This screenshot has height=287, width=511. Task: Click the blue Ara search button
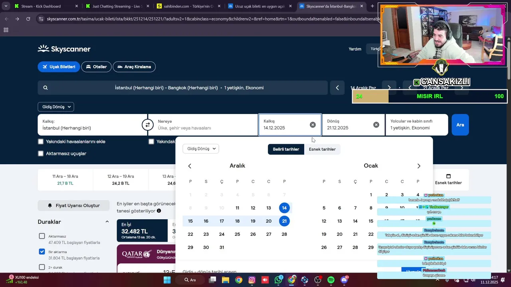460,125
